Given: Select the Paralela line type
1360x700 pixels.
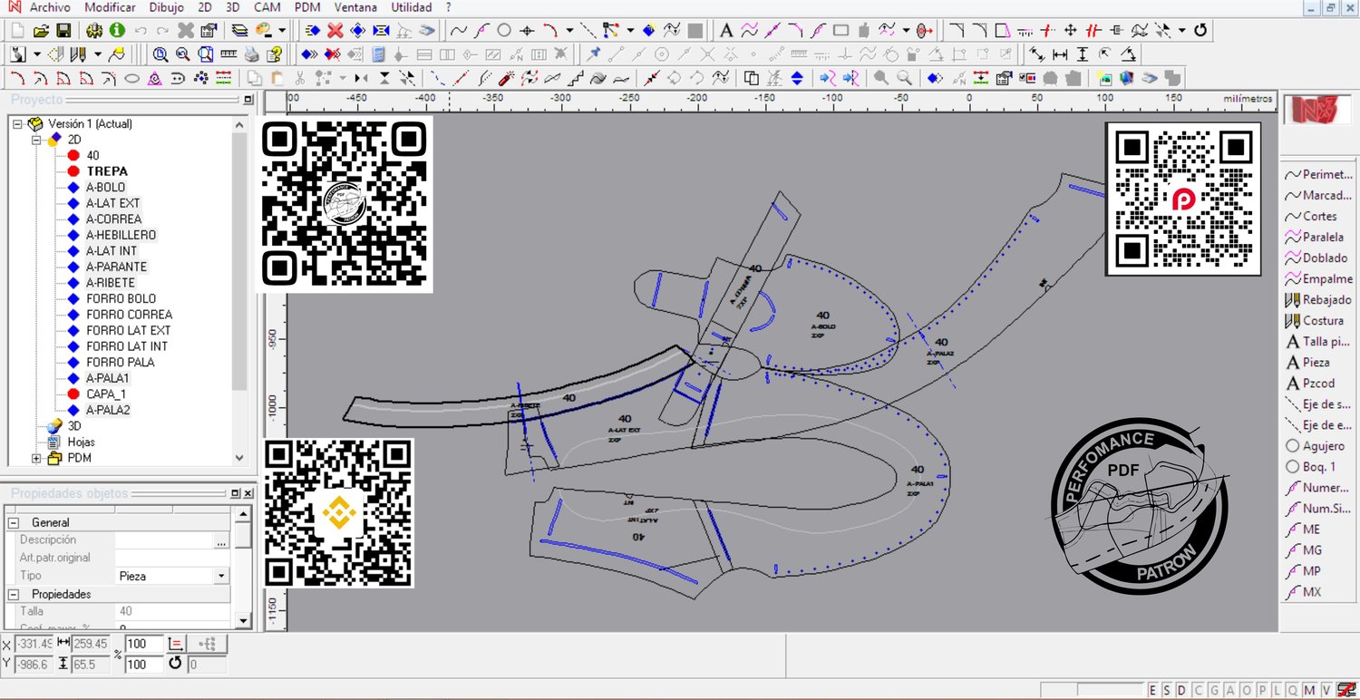Looking at the screenshot, I should pyautogui.click(x=1315, y=237).
